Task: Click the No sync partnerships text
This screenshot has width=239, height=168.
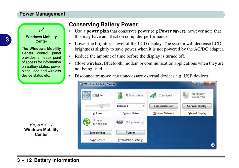Action: pos(100,122)
